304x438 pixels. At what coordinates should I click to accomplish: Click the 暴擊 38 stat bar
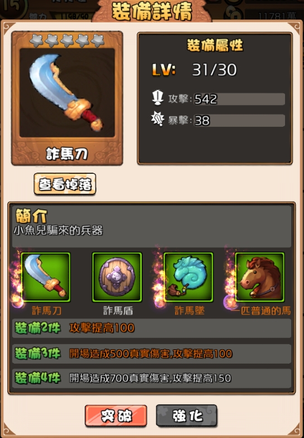pos(239,121)
